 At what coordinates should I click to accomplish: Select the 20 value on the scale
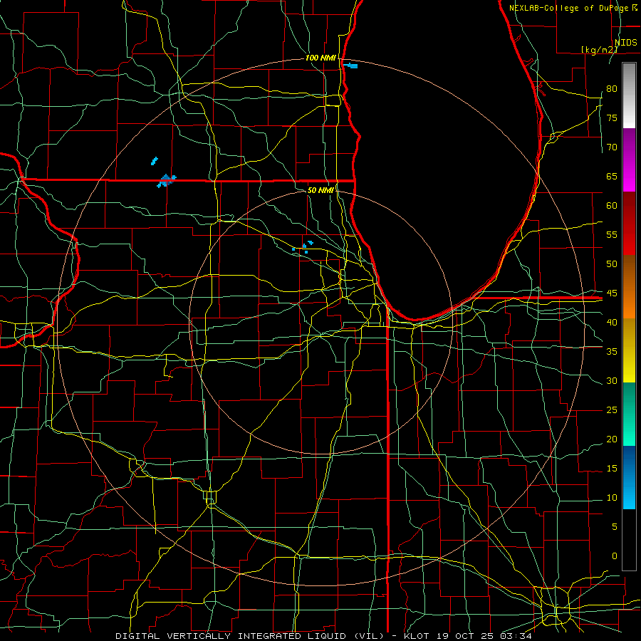612,439
